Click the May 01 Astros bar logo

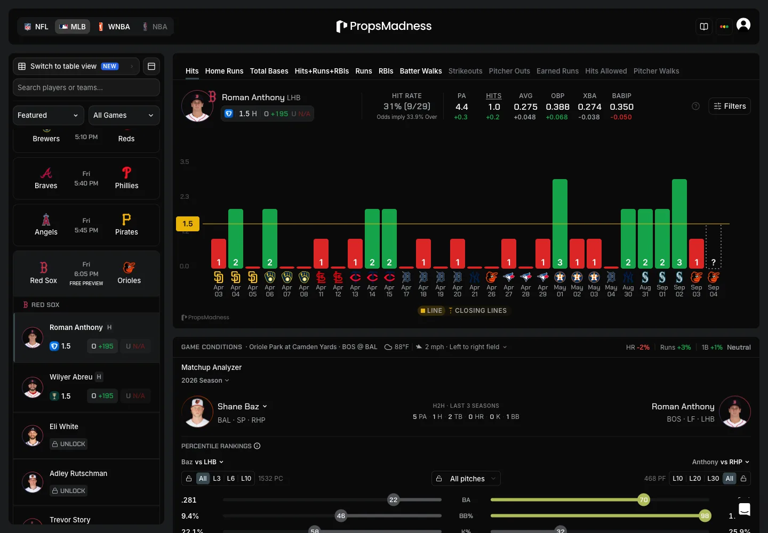pyautogui.click(x=560, y=277)
